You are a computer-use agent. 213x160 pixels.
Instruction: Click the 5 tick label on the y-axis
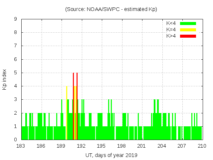click(x=16, y=73)
